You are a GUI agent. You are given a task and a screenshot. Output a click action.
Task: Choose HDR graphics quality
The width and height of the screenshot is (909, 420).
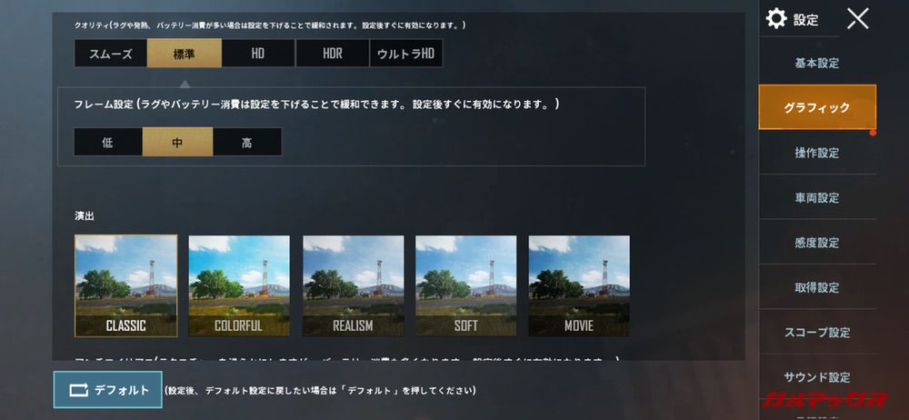pos(332,54)
